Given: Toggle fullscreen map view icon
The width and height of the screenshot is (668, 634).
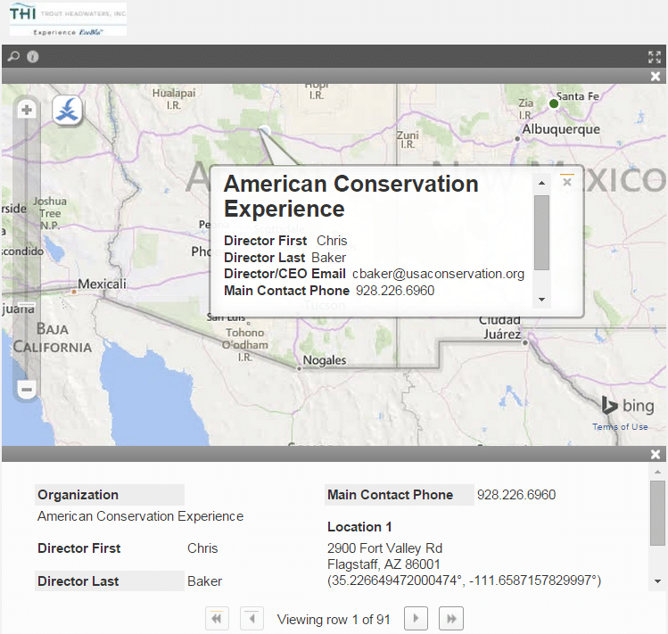Looking at the screenshot, I should click(655, 56).
